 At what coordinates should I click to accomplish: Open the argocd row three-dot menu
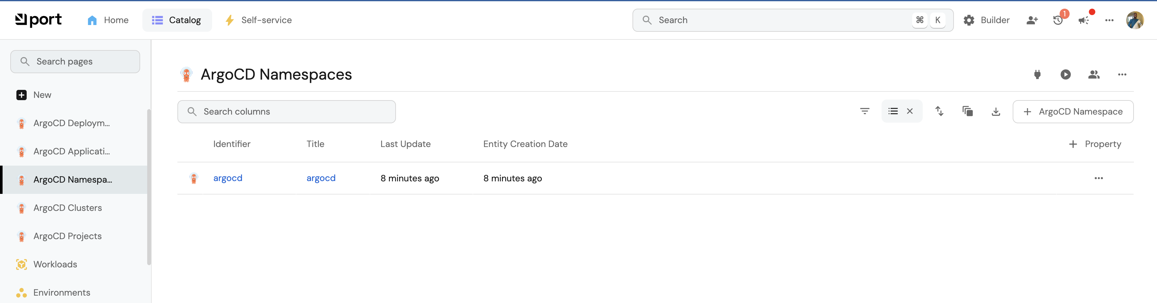click(x=1099, y=178)
